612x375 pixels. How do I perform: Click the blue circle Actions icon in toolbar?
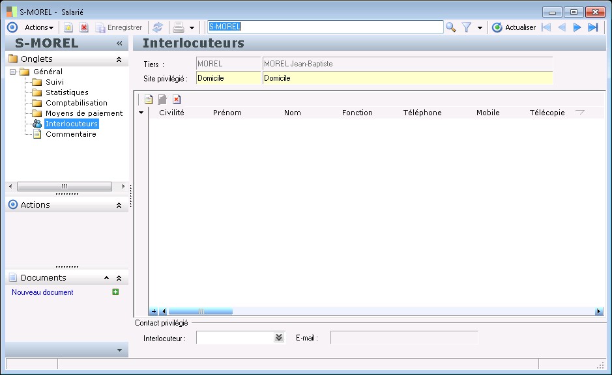[12, 27]
